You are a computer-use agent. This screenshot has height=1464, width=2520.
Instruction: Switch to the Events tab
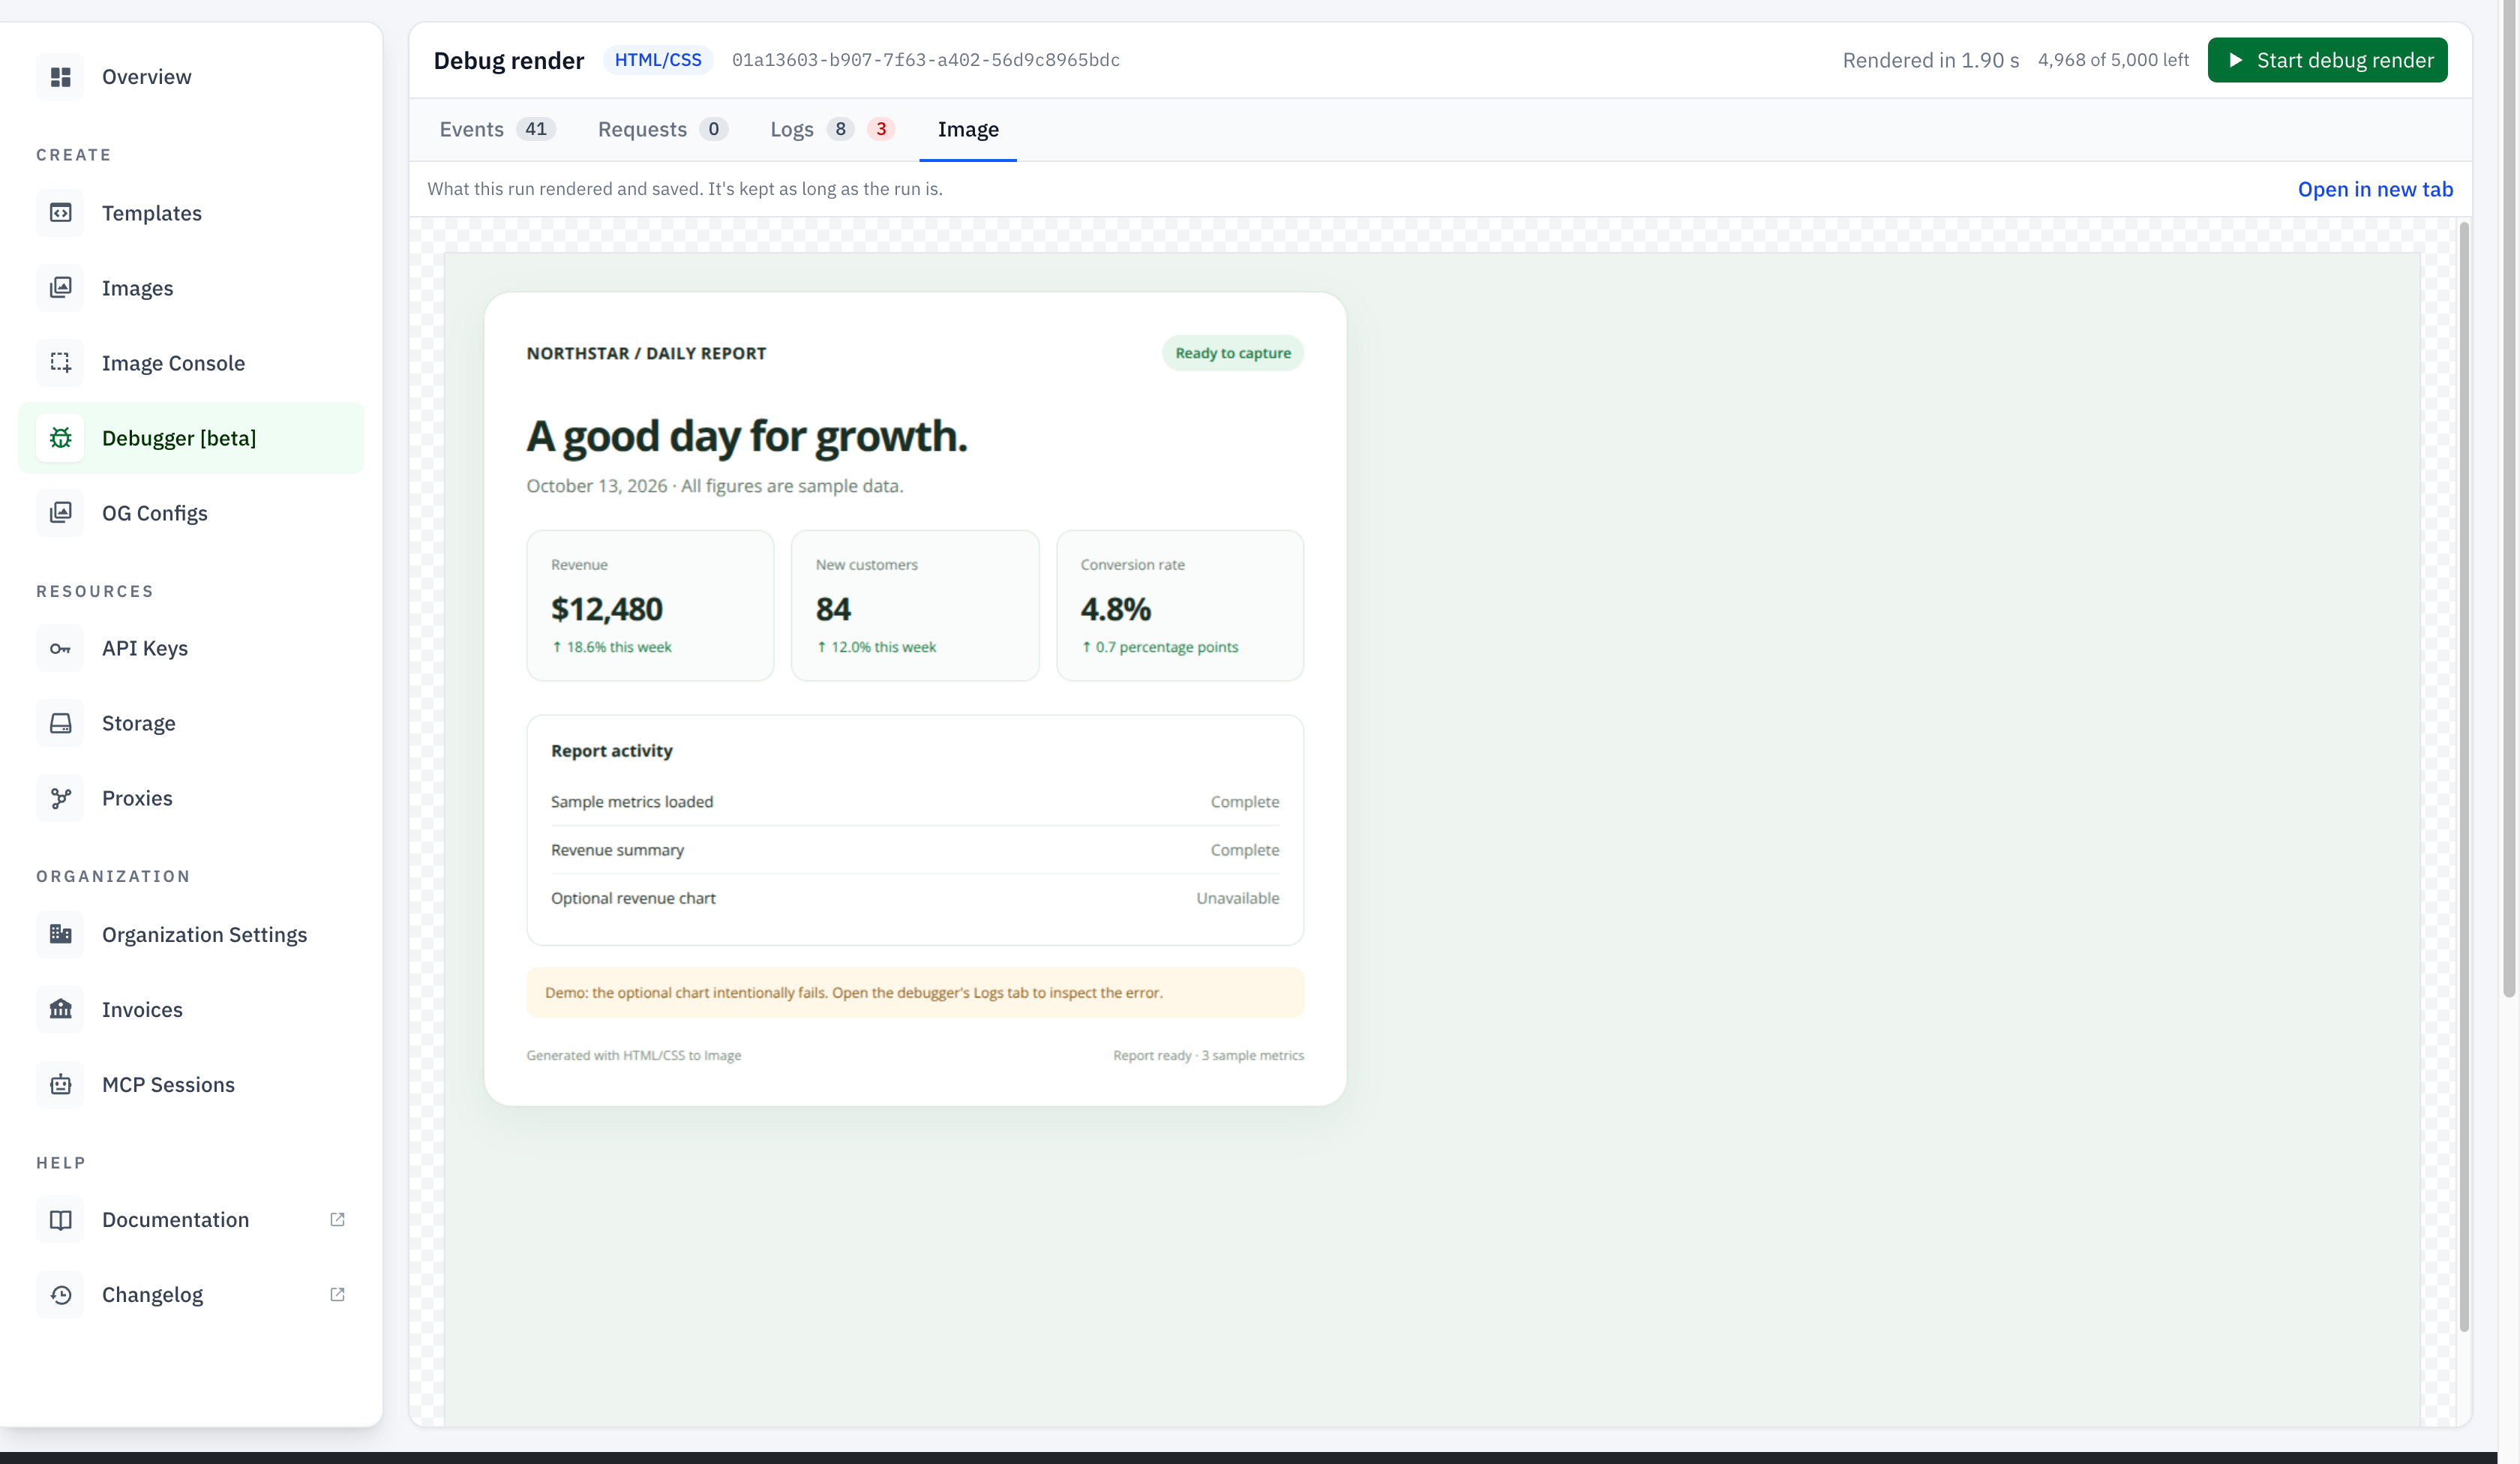pyautogui.click(x=497, y=129)
